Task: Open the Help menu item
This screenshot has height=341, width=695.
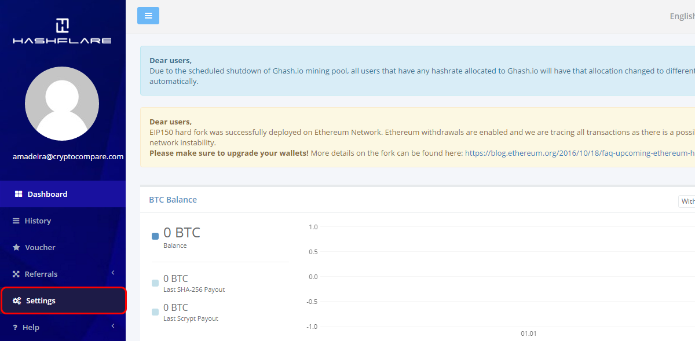Action: pyautogui.click(x=63, y=327)
